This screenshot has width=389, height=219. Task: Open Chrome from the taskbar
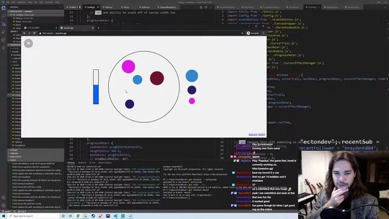(x=78, y=216)
